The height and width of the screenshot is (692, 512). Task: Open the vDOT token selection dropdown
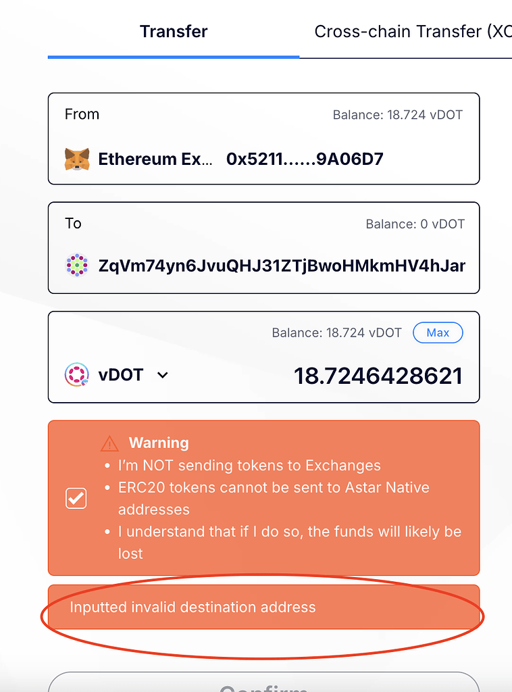pyautogui.click(x=161, y=374)
